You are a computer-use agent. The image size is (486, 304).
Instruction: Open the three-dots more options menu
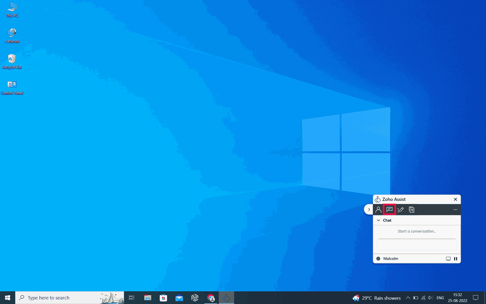[x=455, y=210]
